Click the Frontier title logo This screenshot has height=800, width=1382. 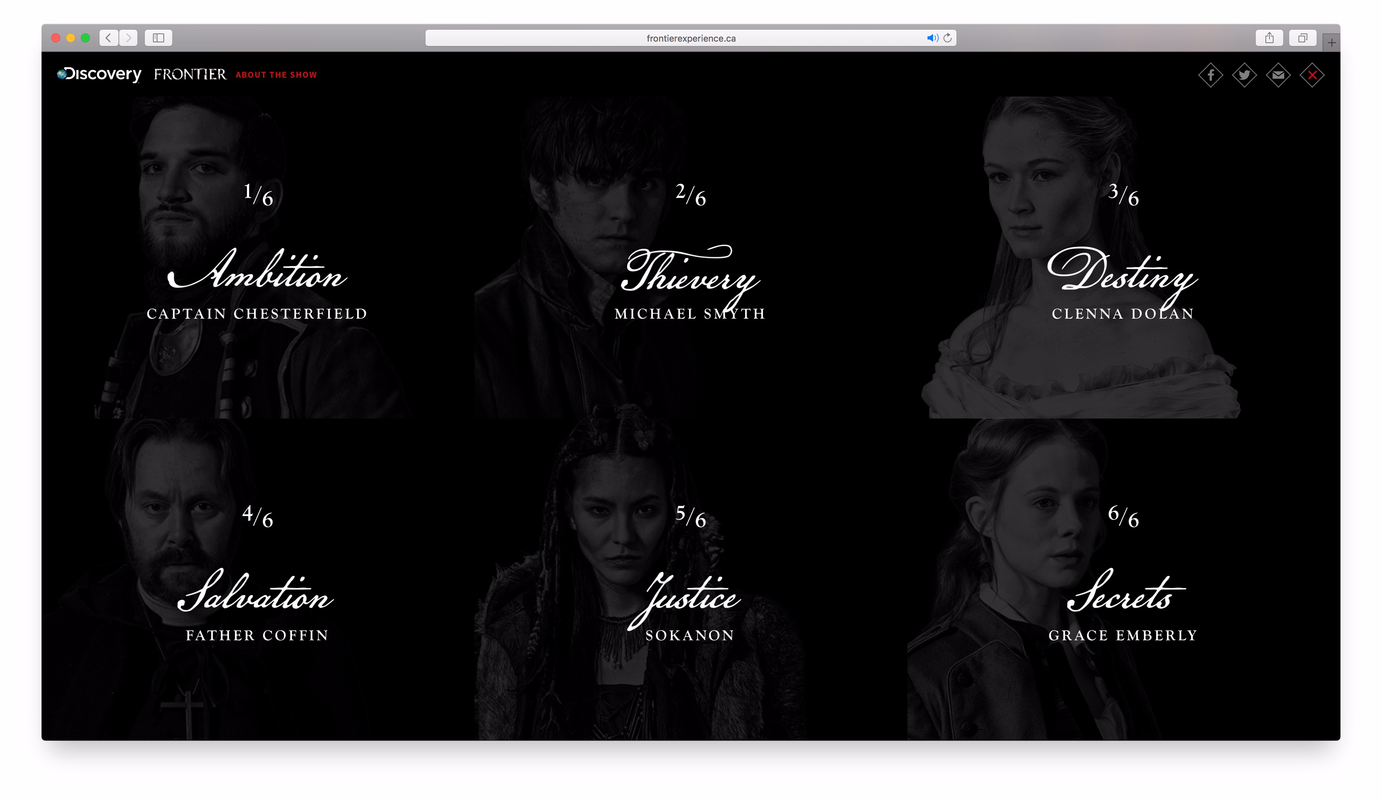pos(190,74)
